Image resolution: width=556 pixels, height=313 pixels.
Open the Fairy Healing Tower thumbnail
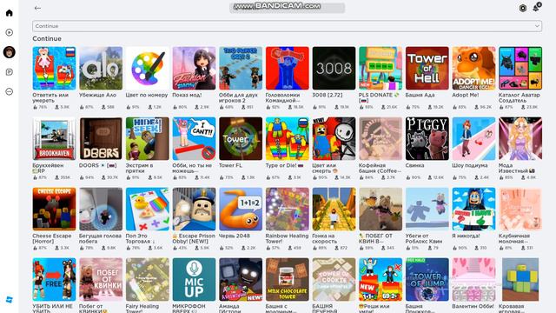coord(147,279)
